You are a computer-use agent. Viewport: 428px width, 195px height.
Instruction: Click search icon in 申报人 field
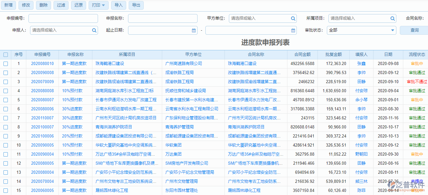[94, 30]
